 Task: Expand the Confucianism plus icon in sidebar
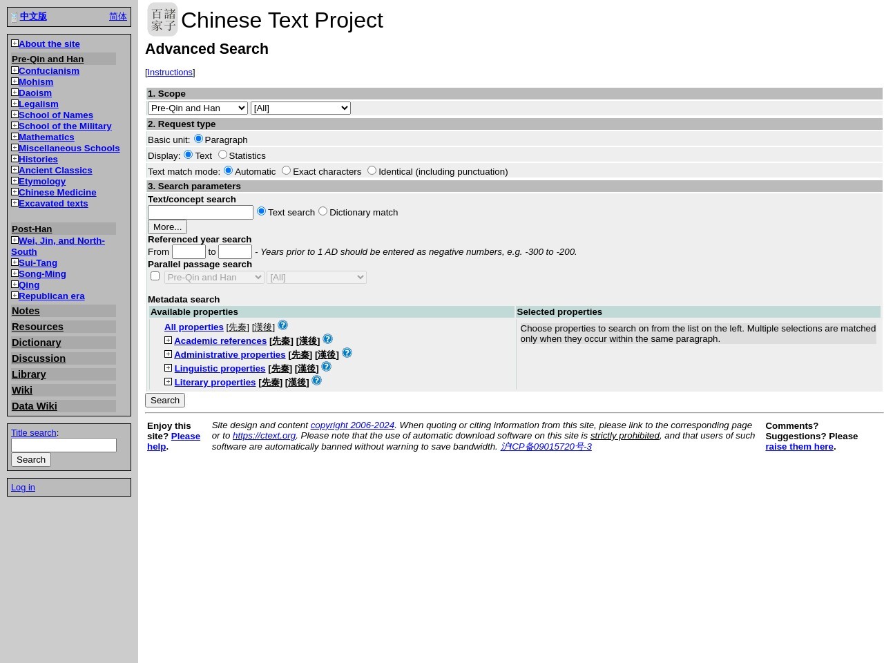[15, 70]
